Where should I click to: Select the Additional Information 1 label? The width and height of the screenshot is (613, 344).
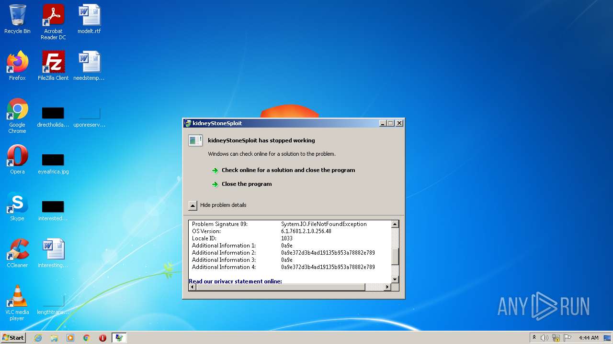click(x=224, y=246)
